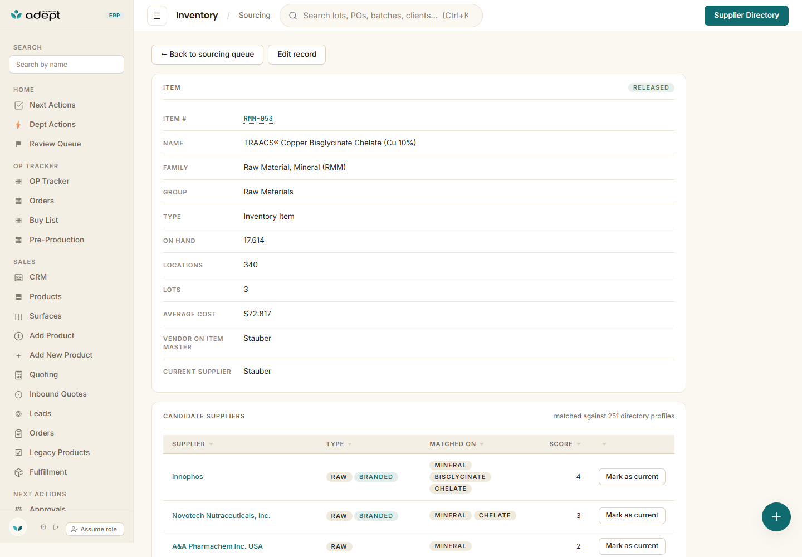Click the 'matched against 251 directory profiles' text
The width and height of the screenshot is (802, 557).
point(614,416)
